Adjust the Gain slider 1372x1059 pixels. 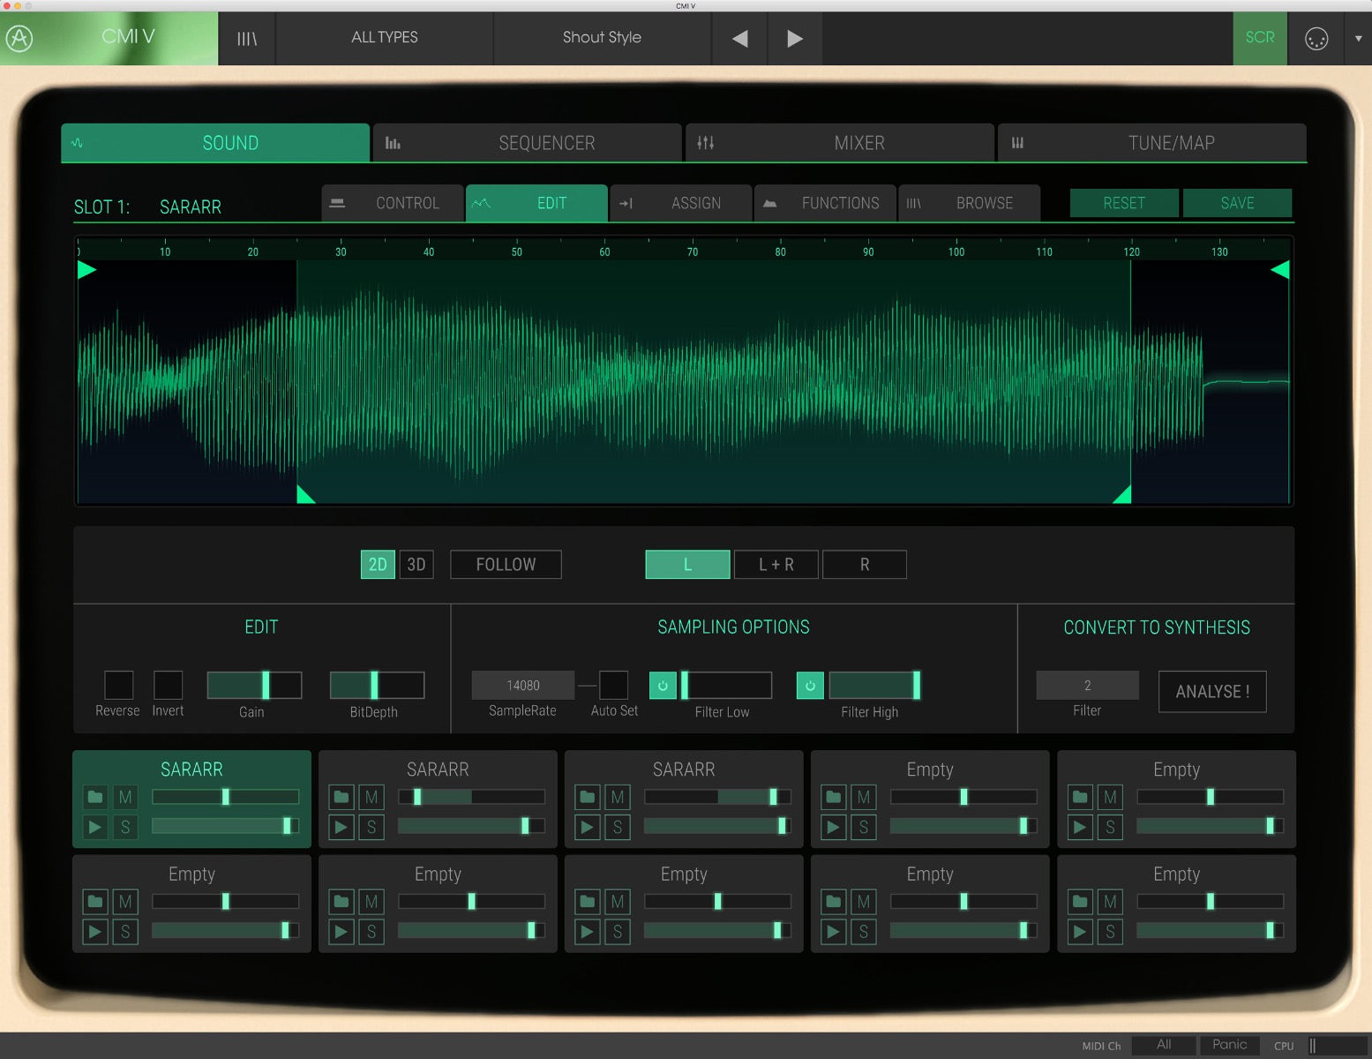tap(254, 685)
